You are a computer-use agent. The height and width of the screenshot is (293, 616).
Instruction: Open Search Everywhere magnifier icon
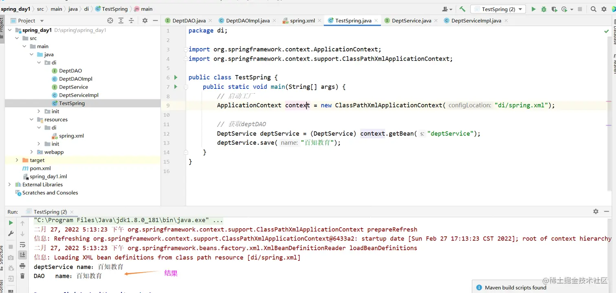594,9
